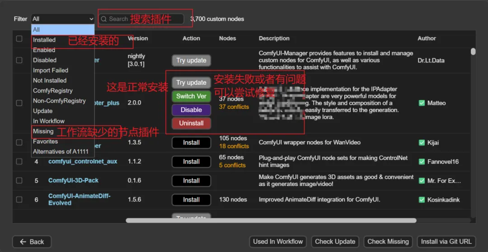Open the comfyui_controlnet_aux title link
This screenshot has height=252, width=488.
83,162
